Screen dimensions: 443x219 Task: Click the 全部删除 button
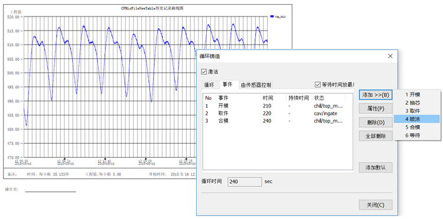(376, 136)
